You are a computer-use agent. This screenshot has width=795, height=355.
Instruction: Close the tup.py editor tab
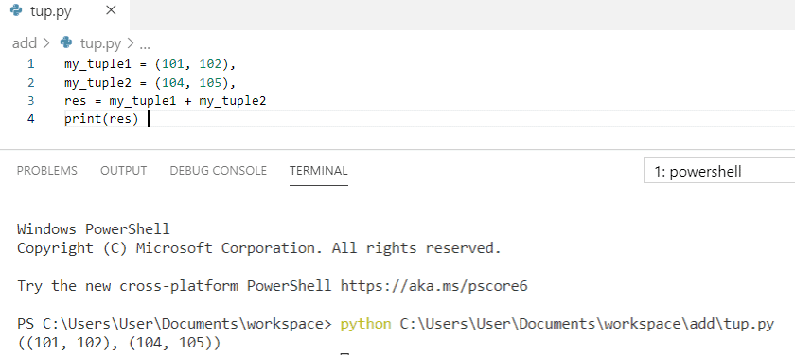click(111, 10)
